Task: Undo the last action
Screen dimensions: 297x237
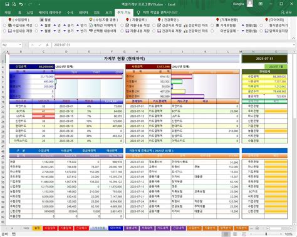Action: [x=21, y=4]
